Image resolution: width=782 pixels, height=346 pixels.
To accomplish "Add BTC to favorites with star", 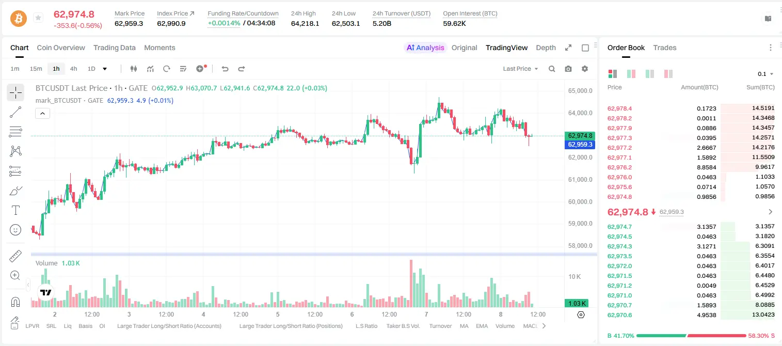I will (x=38, y=18).
